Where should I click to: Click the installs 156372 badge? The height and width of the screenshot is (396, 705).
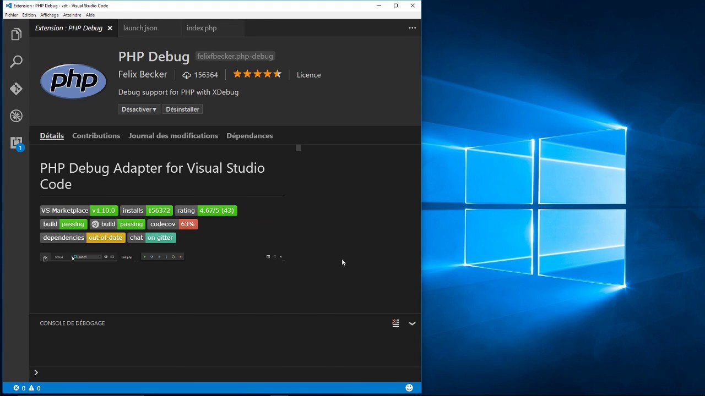tap(146, 211)
